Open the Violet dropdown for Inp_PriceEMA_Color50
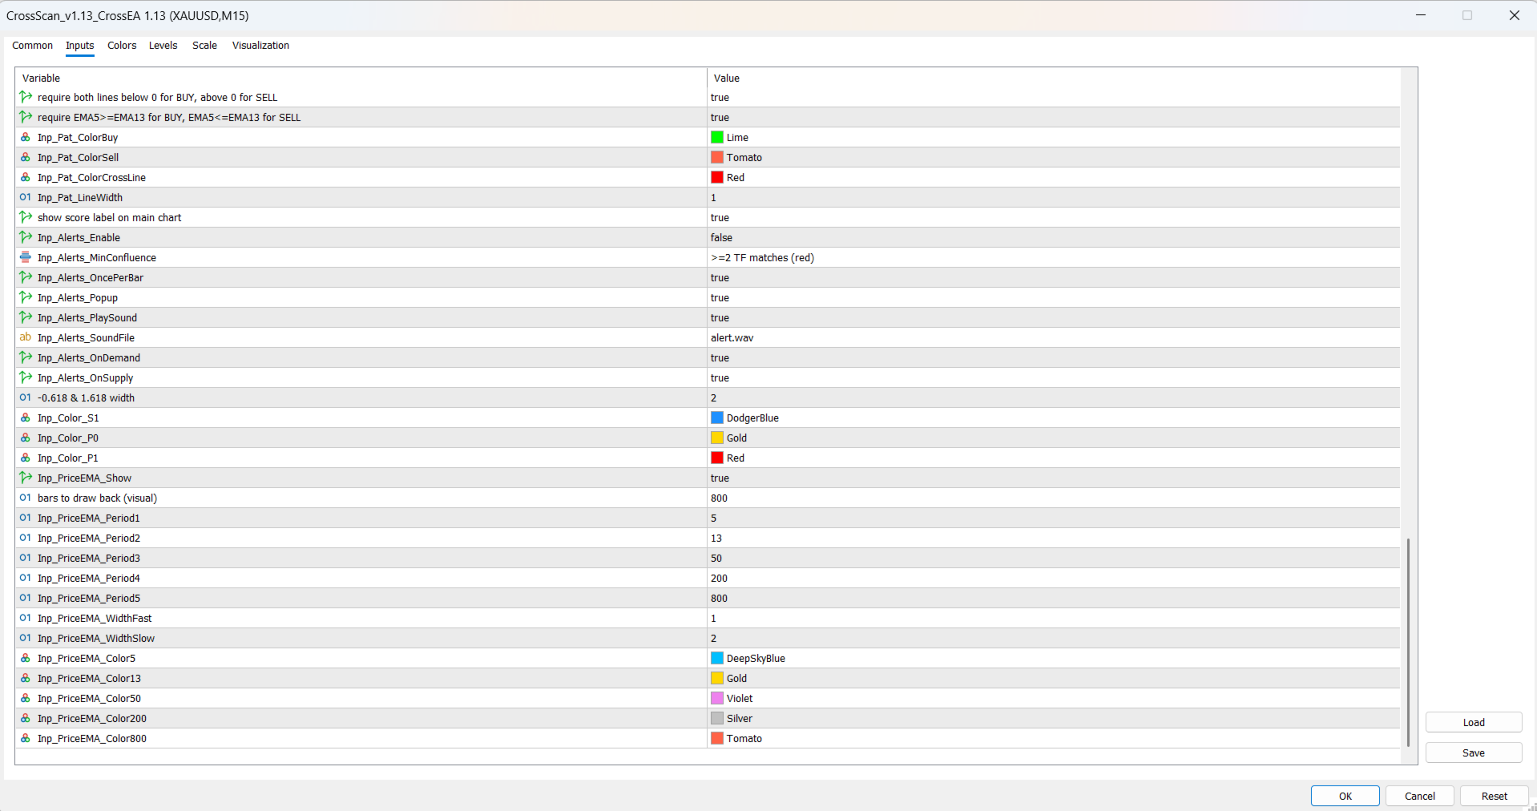1537x811 pixels. click(1053, 698)
